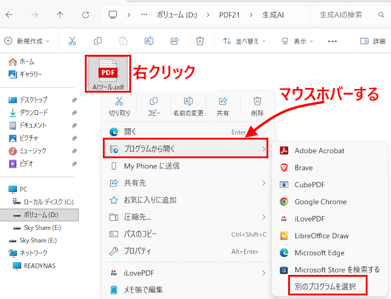This screenshot has width=391, height=299.
Task: Open ギャラリー in the navigation pane
Action: click(x=25, y=74)
